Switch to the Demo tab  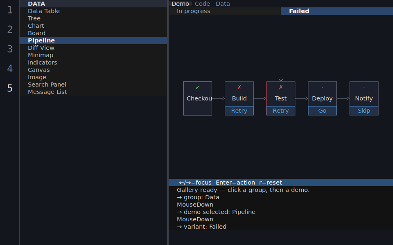[x=180, y=4]
